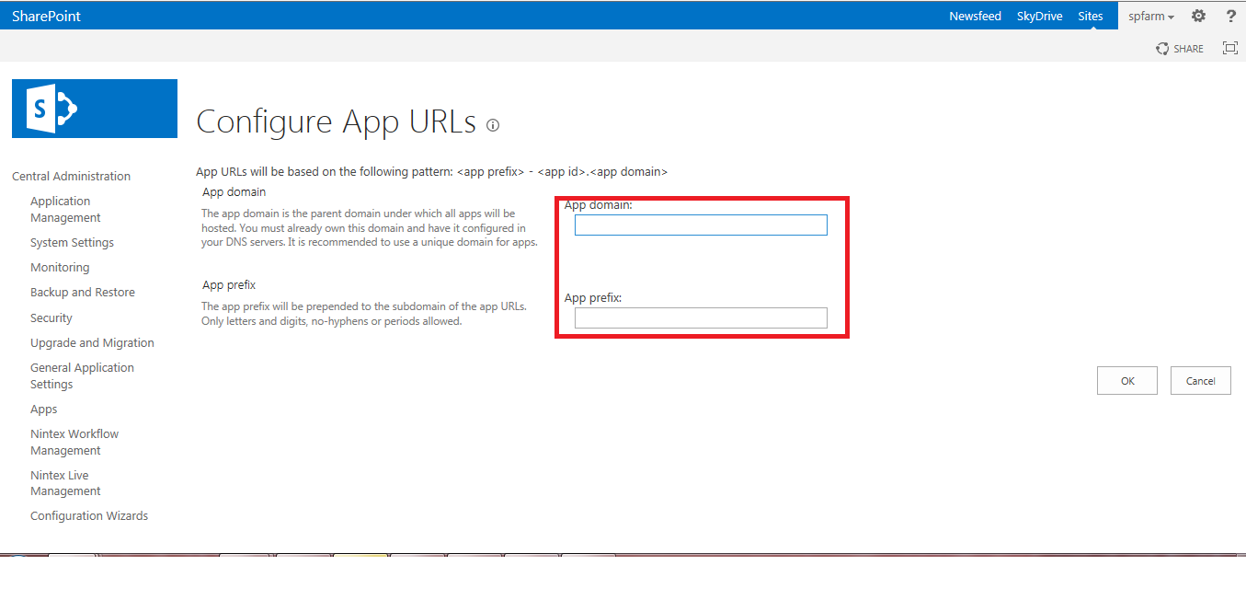The width and height of the screenshot is (1246, 600).
Task: Click the info icon beside Configure App URLs
Action: point(493,125)
